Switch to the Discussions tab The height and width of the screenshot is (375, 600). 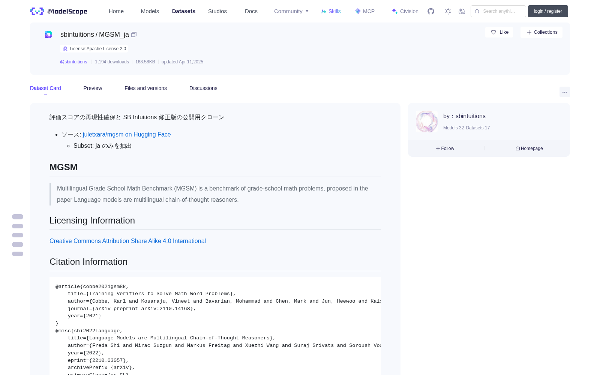click(203, 88)
